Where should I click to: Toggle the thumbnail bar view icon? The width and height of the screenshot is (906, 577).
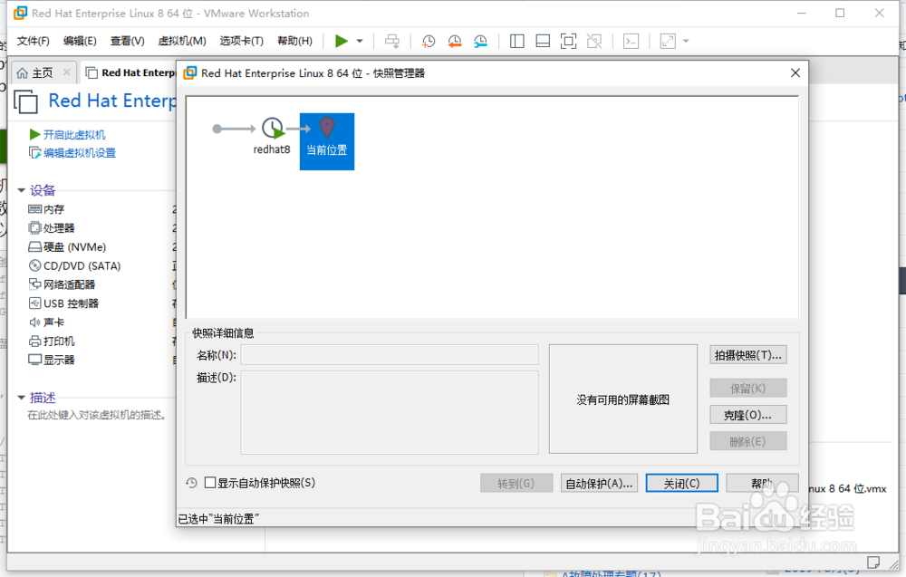(x=543, y=41)
